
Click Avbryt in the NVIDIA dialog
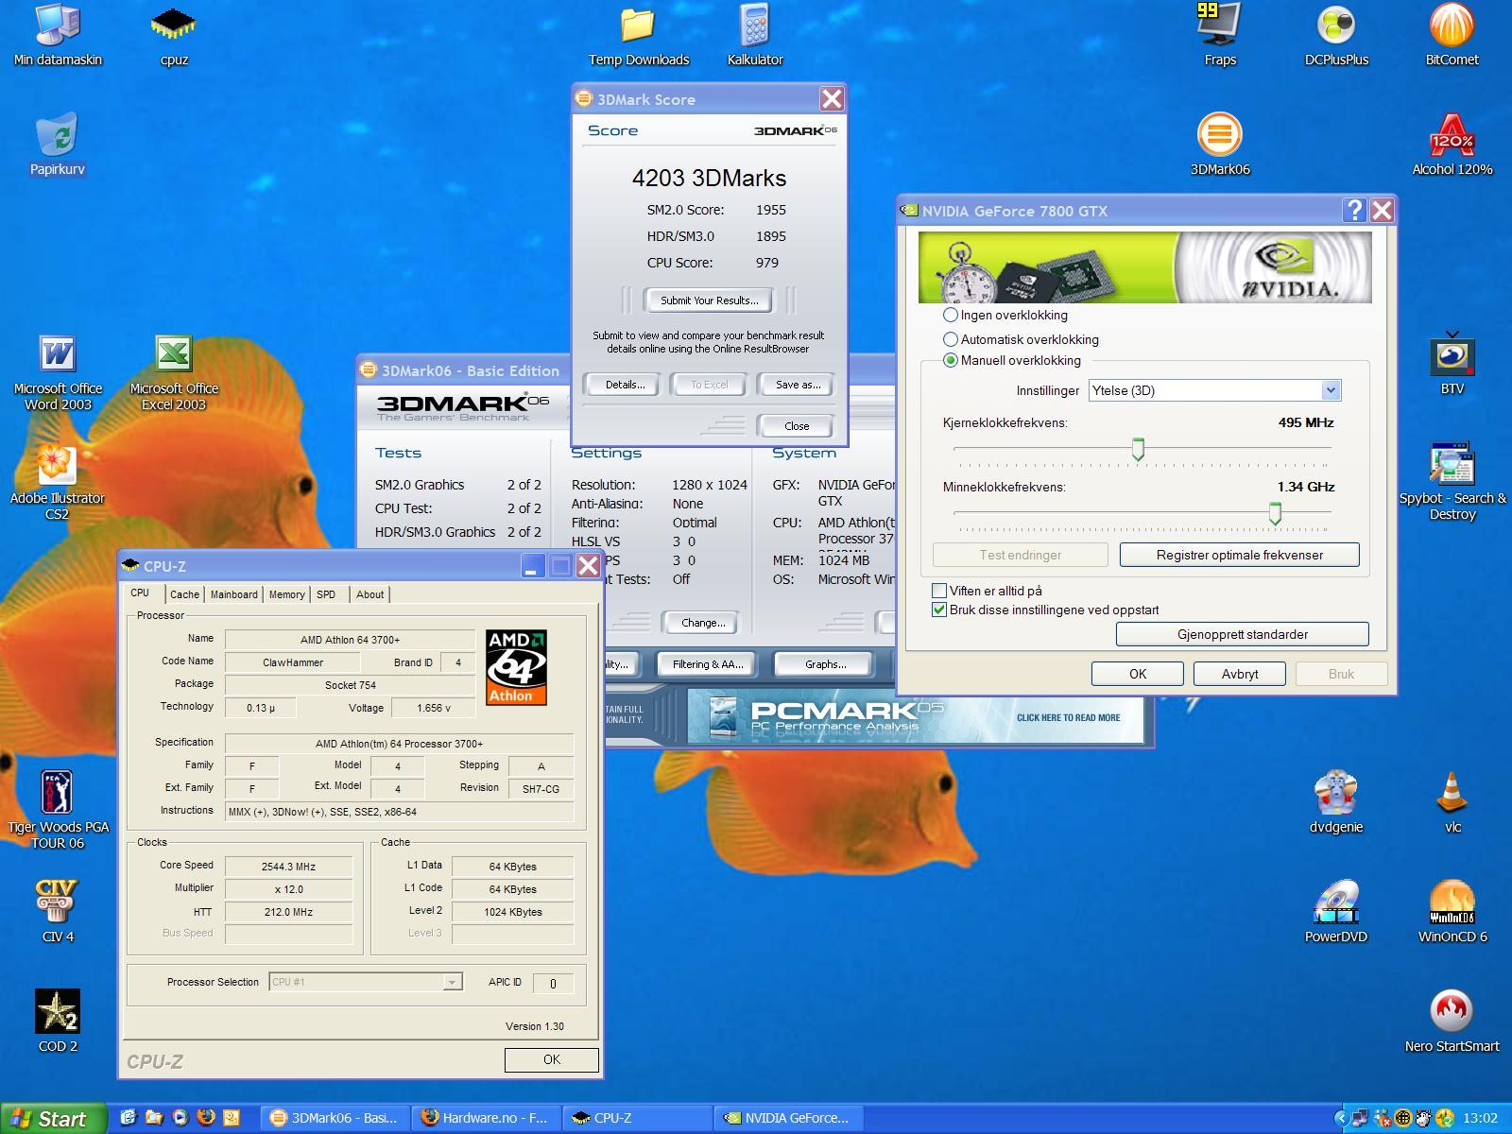coord(1239,674)
